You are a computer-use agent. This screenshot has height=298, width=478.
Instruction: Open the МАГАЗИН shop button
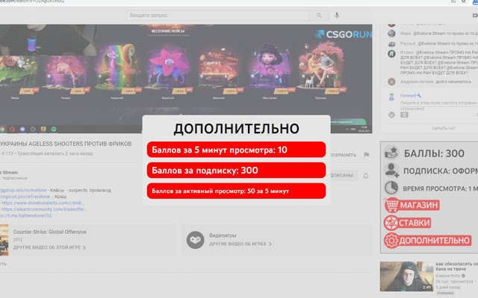(x=412, y=206)
